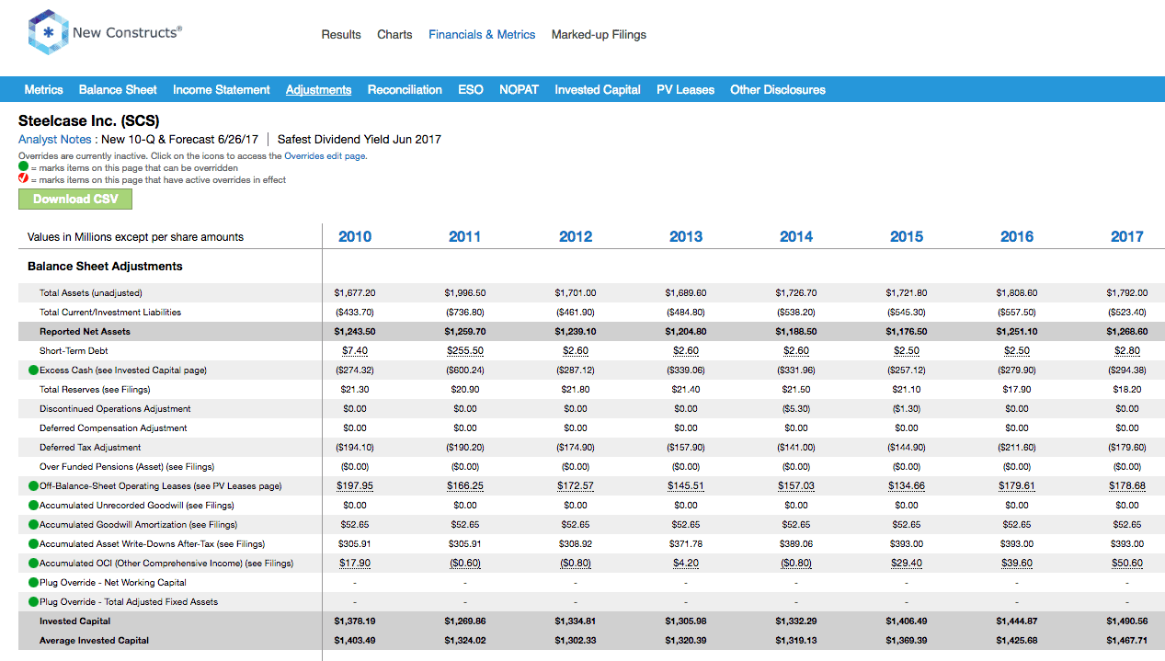Click 2015 operating leases value $134.66

[907, 486]
